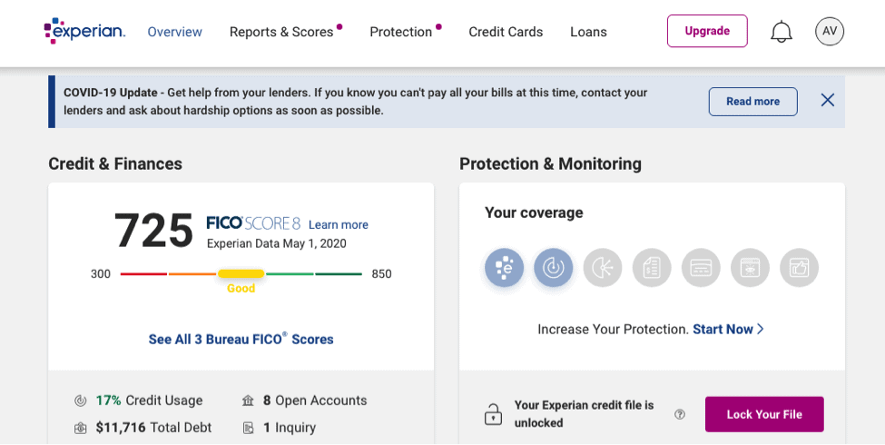The height and width of the screenshot is (445, 885).
Task: Open help icon beside credit file status
Action: [680, 414]
